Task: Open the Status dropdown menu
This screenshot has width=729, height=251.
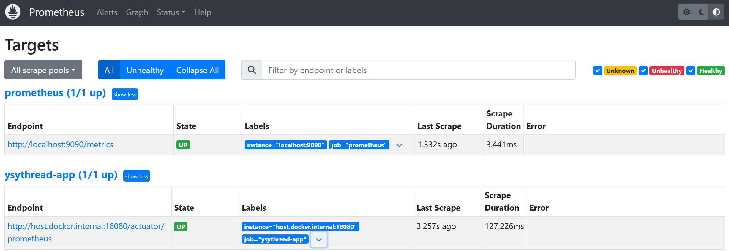Action: pos(171,12)
